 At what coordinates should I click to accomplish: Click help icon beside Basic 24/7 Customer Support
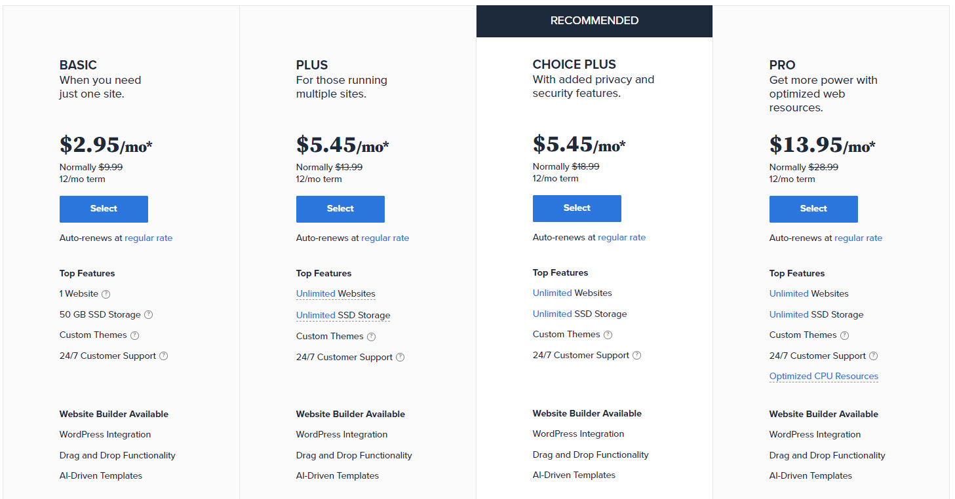point(164,356)
